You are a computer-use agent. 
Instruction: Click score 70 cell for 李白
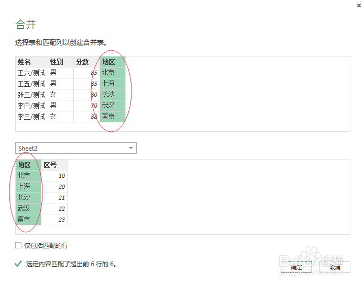[x=86, y=106]
